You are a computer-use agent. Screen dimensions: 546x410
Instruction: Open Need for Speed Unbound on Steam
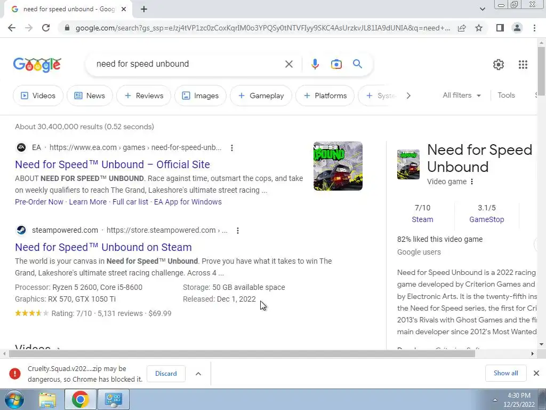click(103, 247)
